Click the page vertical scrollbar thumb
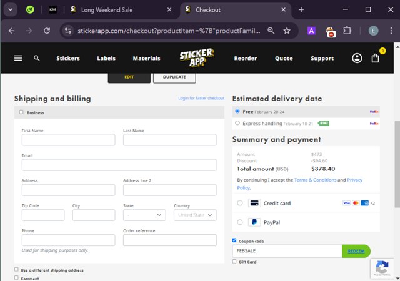The image size is (400, 281). point(397,164)
